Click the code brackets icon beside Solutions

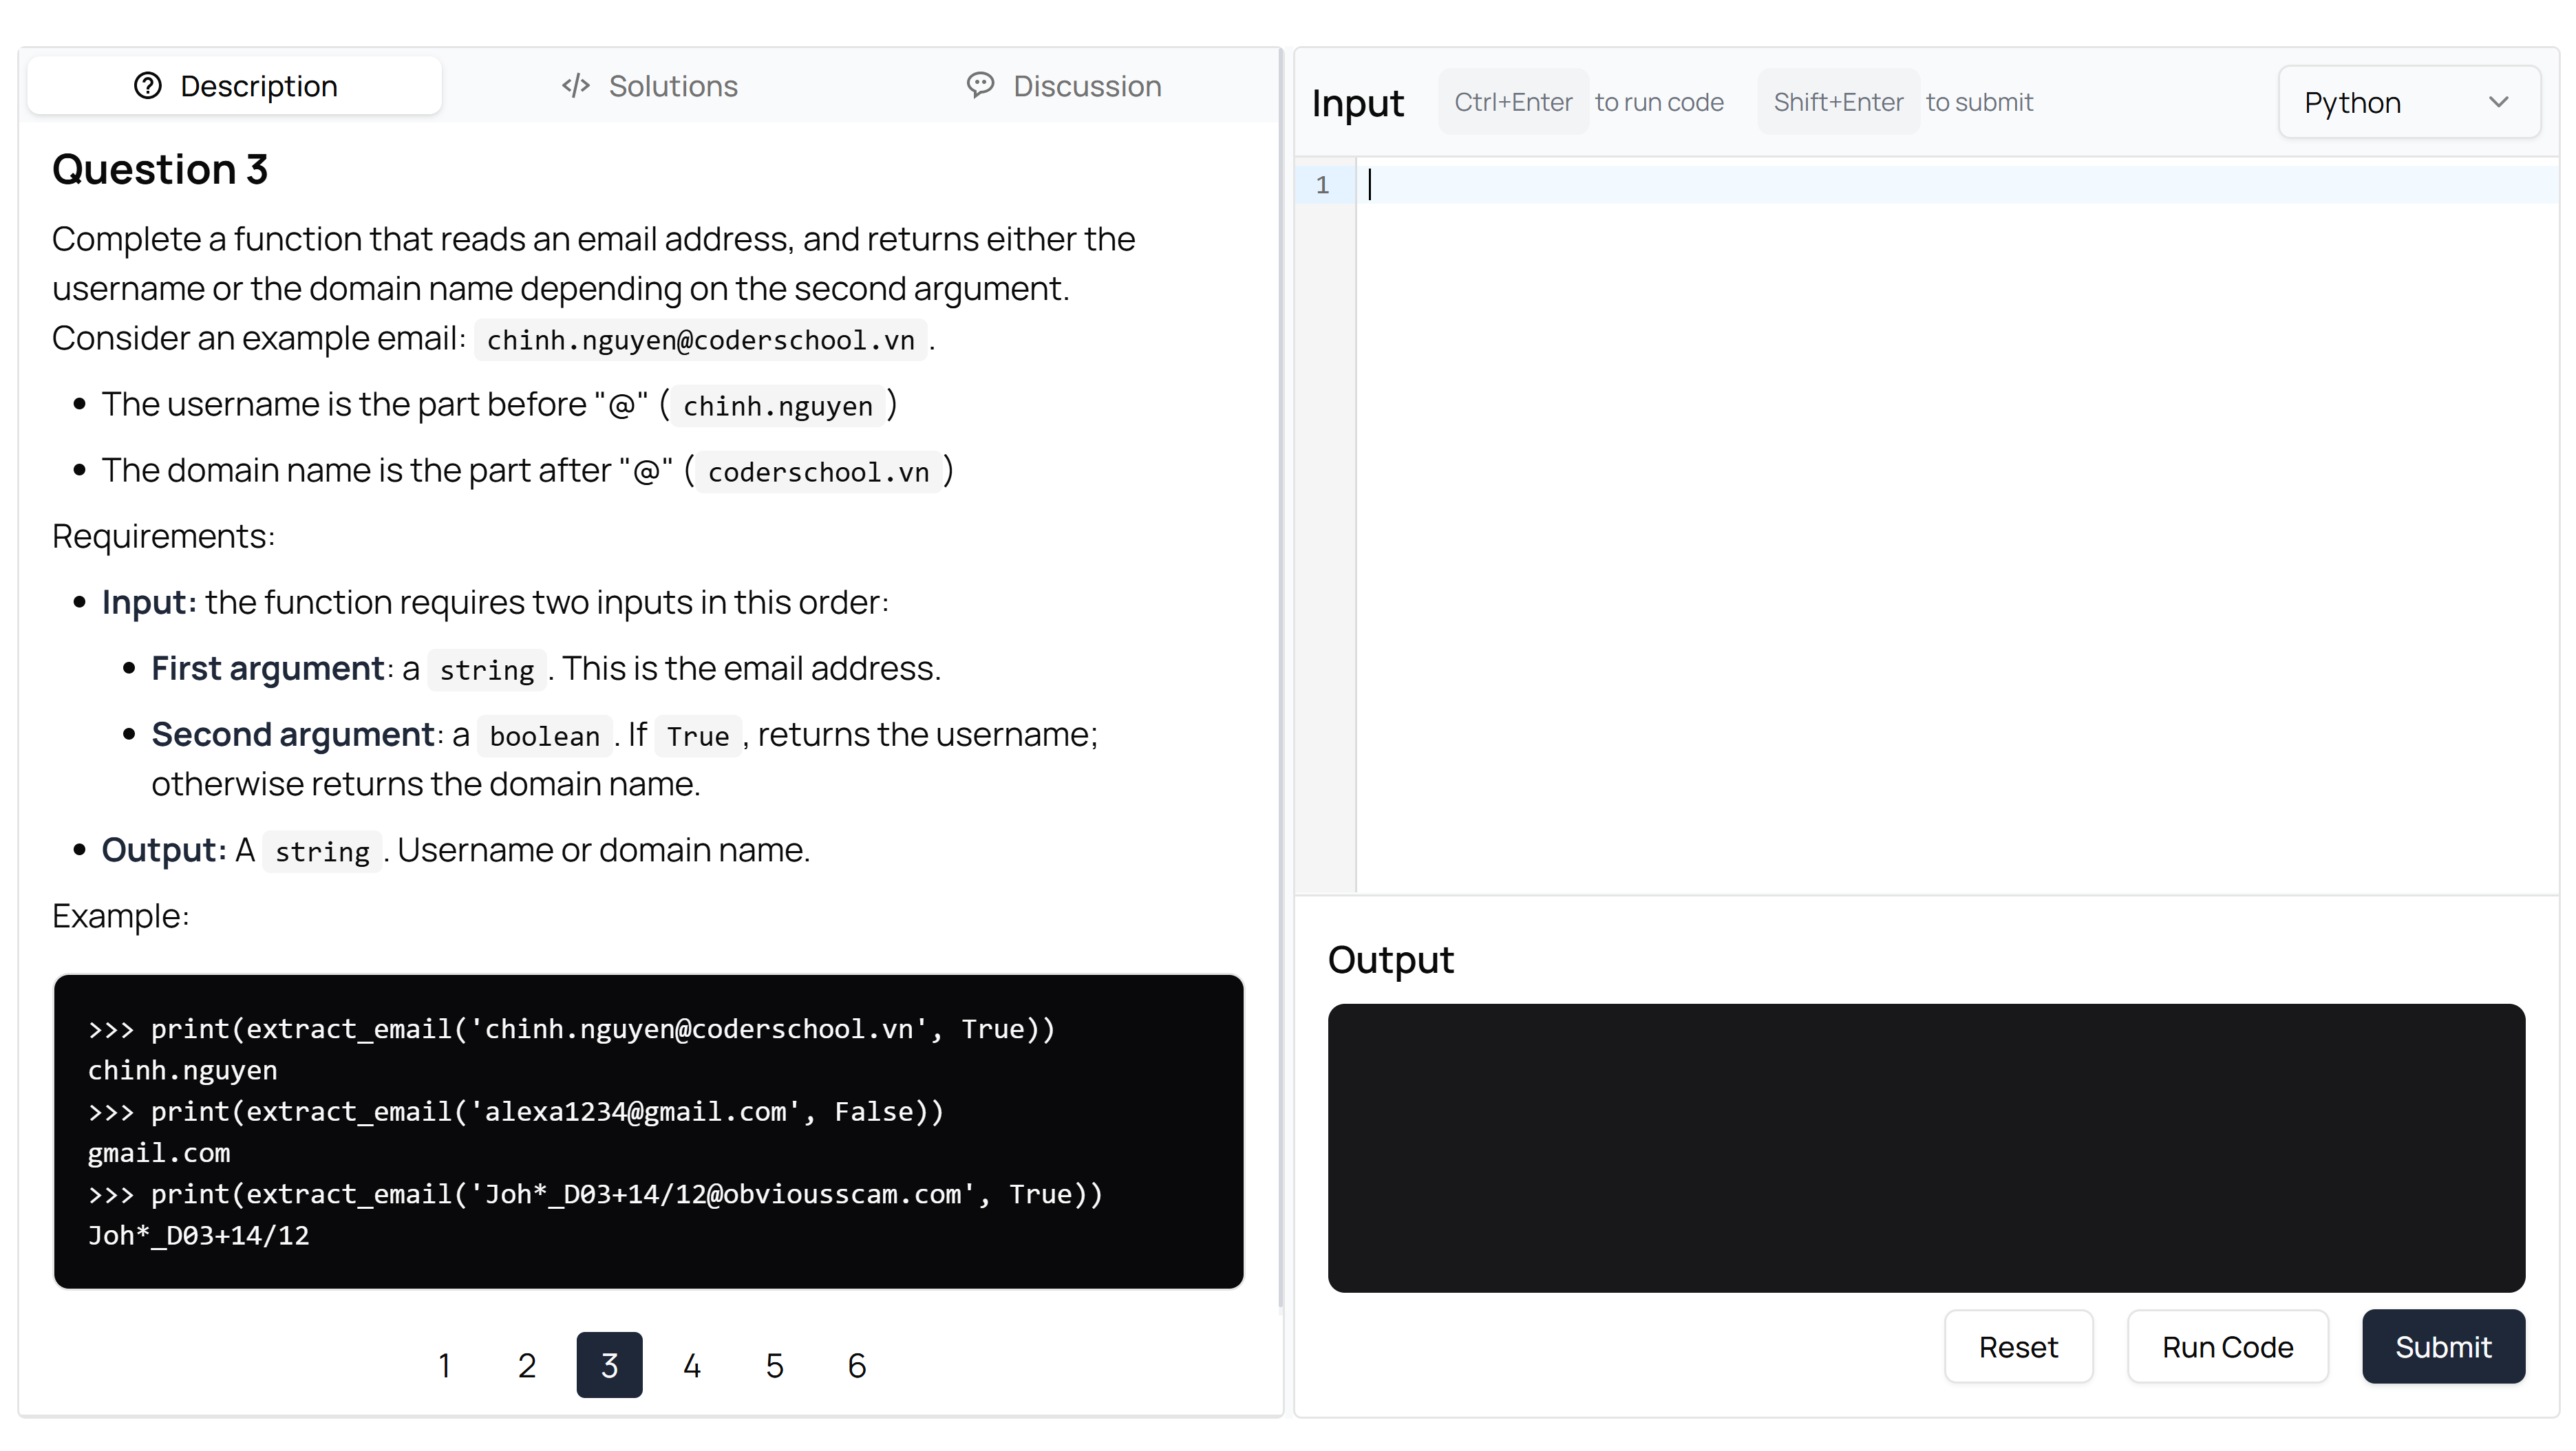click(576, 86)
